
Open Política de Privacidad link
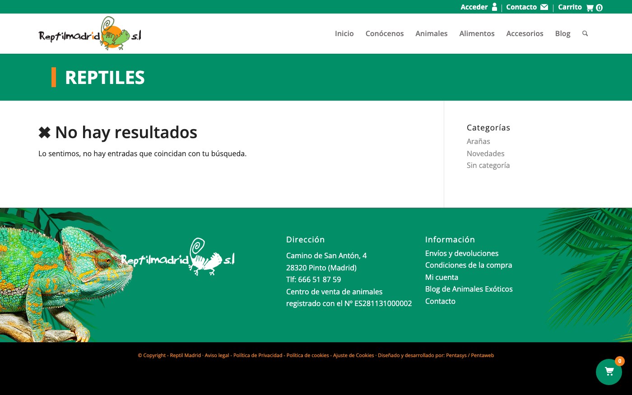[258, 355]
